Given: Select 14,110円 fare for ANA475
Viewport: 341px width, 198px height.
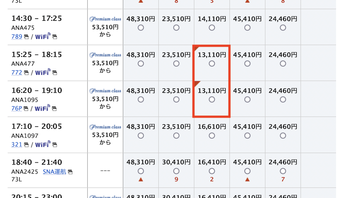Looking at the screenshot, I should click(212, 27).
